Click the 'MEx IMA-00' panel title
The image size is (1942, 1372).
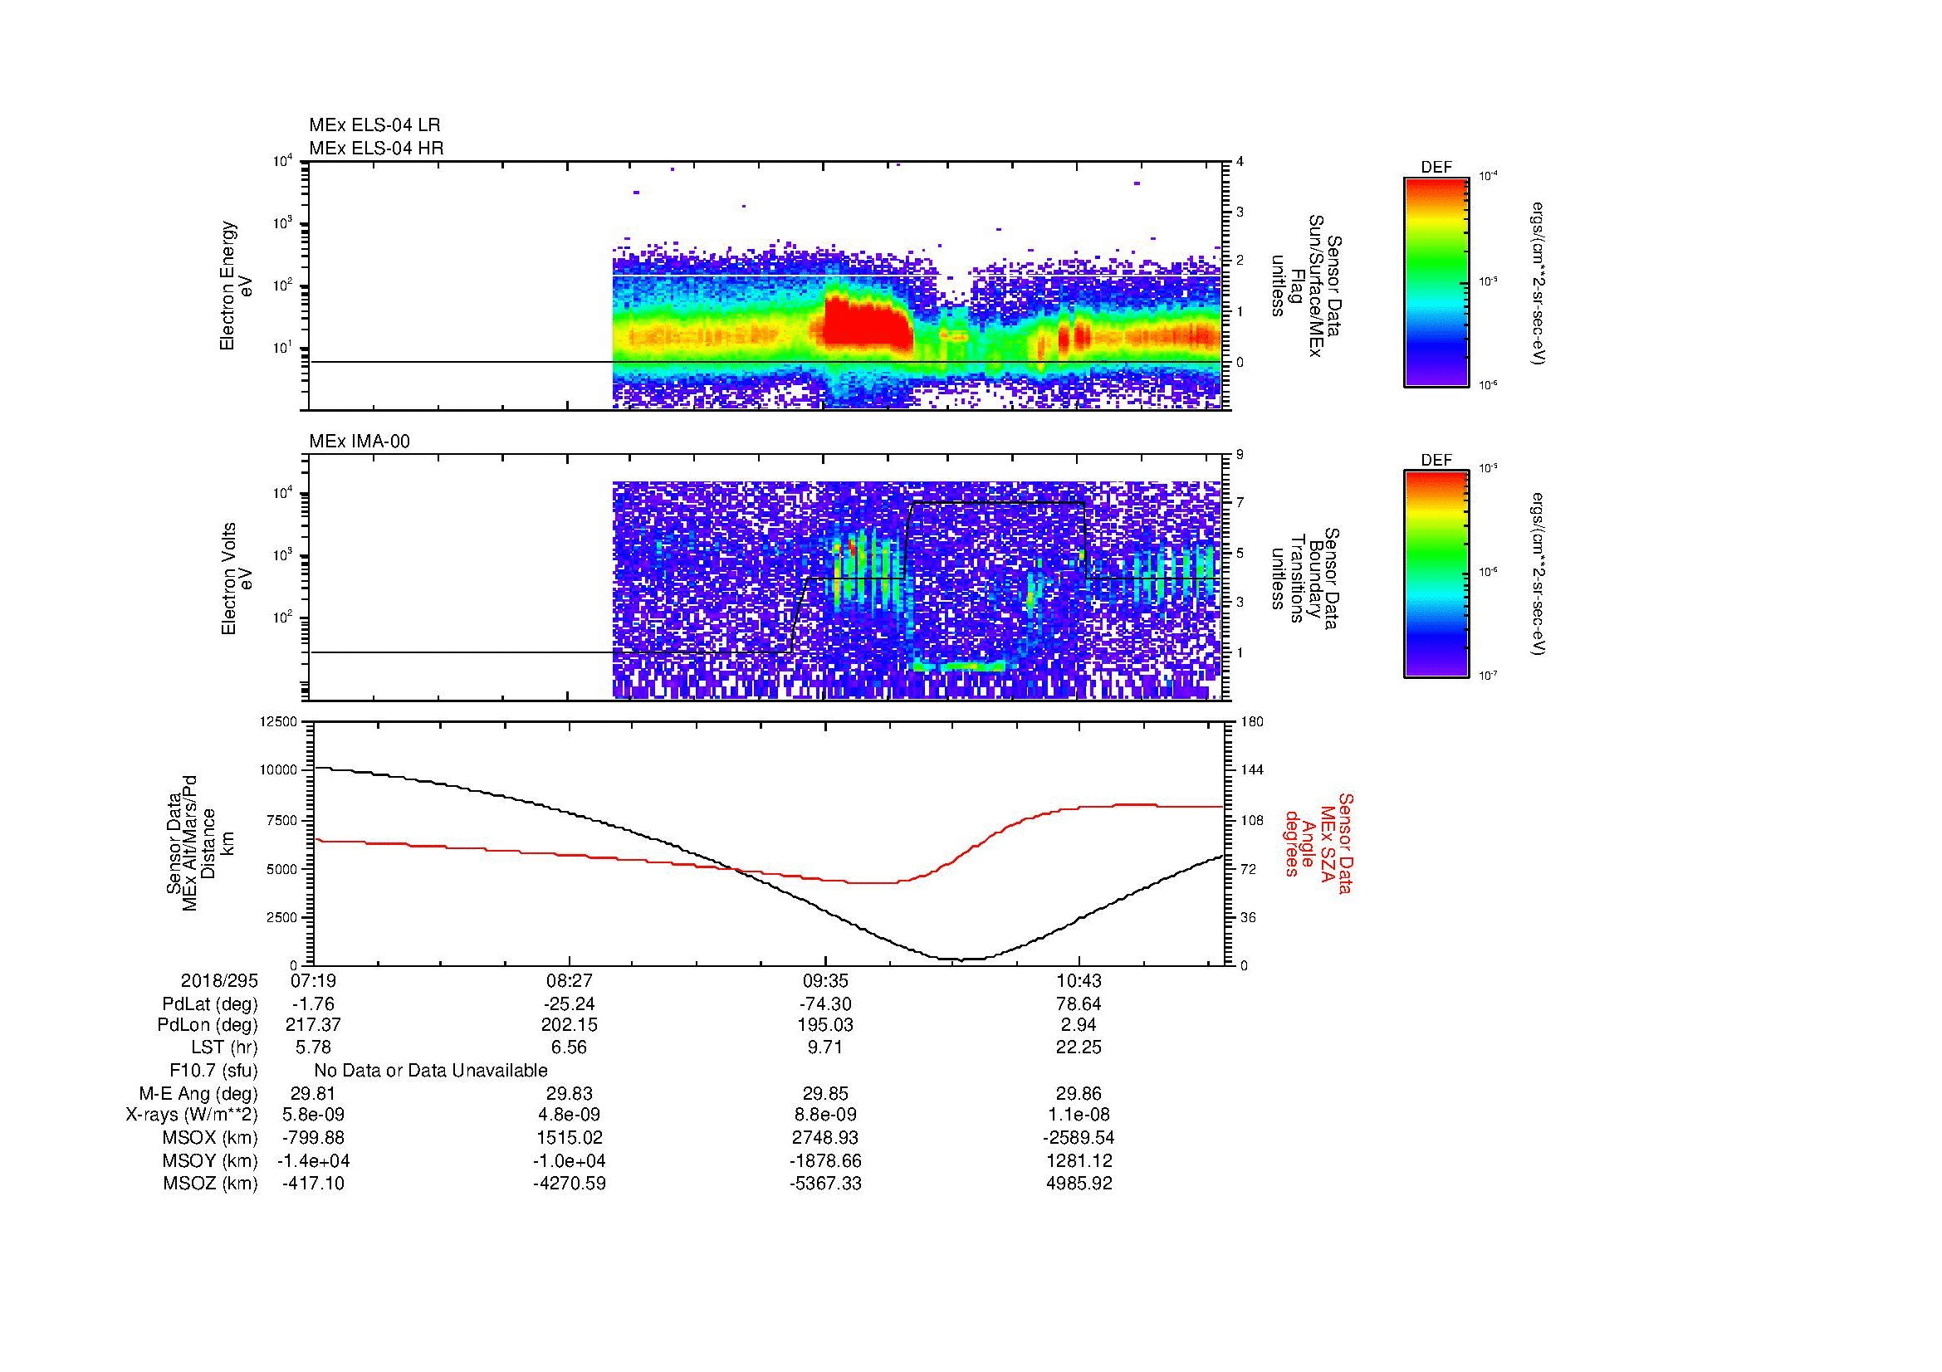[360, 442]
